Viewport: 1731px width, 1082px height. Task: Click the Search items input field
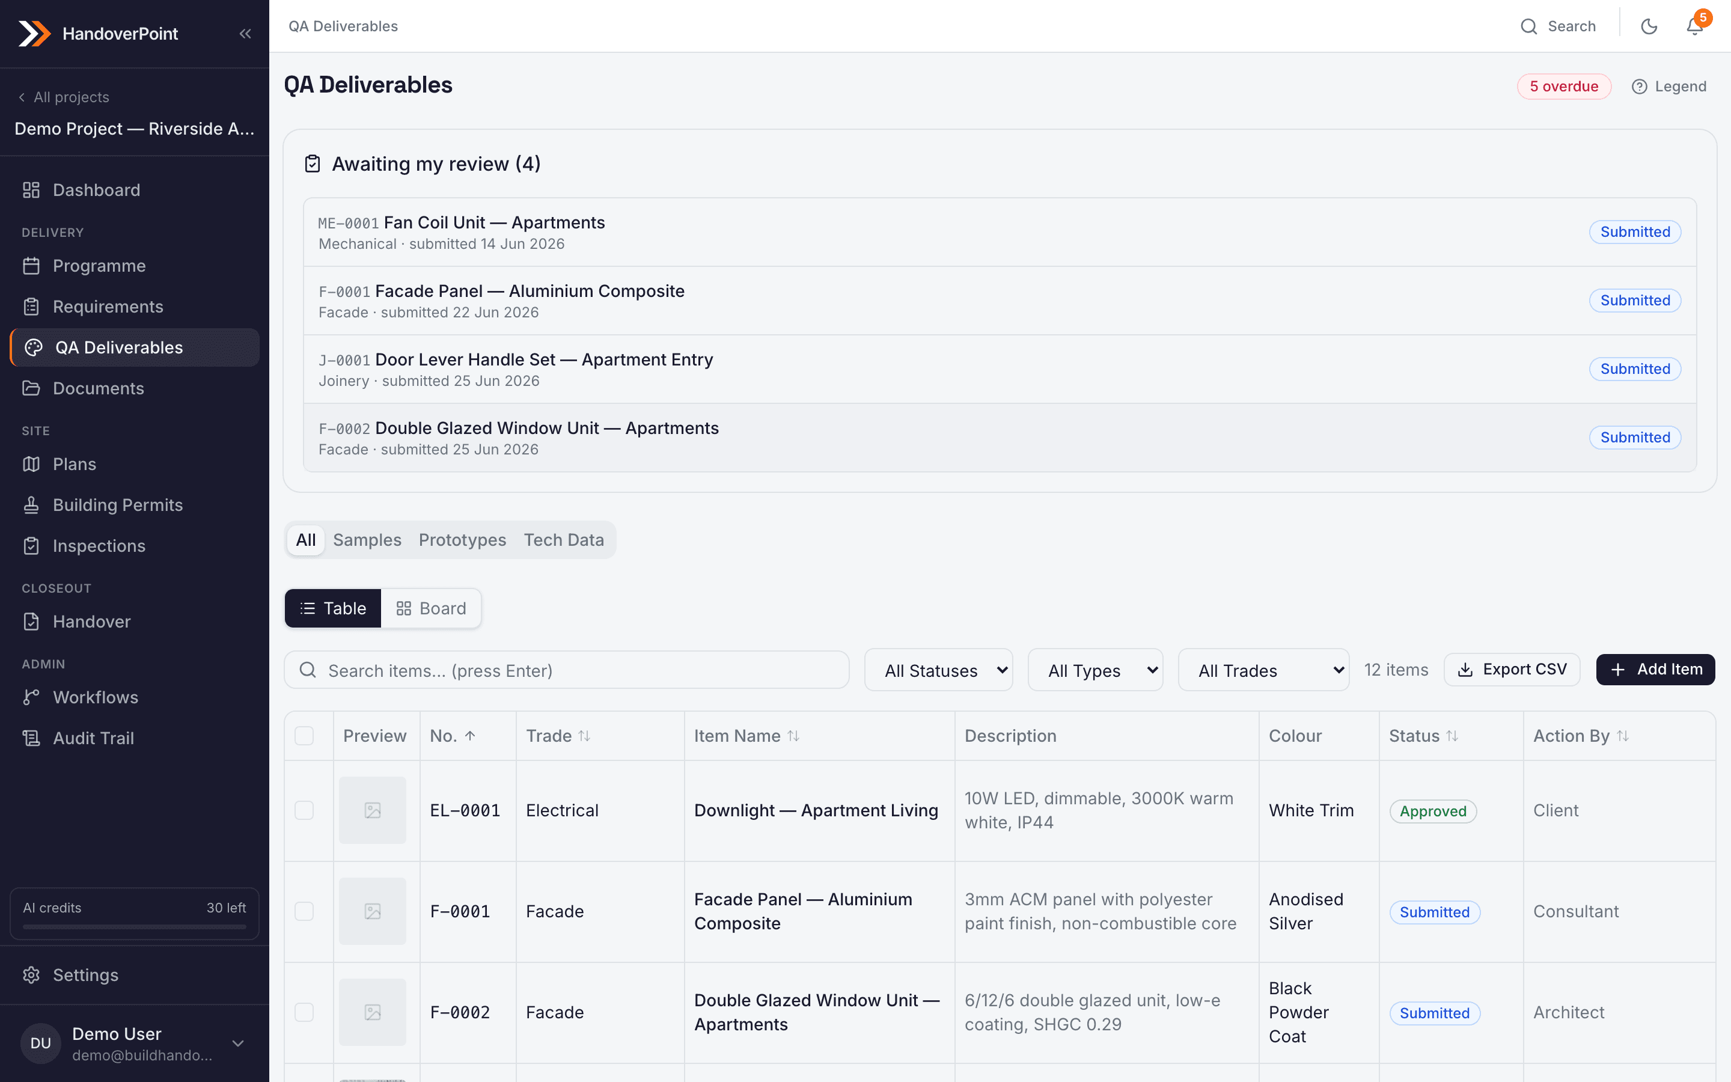pyautogui.click(x=567, y=670)
